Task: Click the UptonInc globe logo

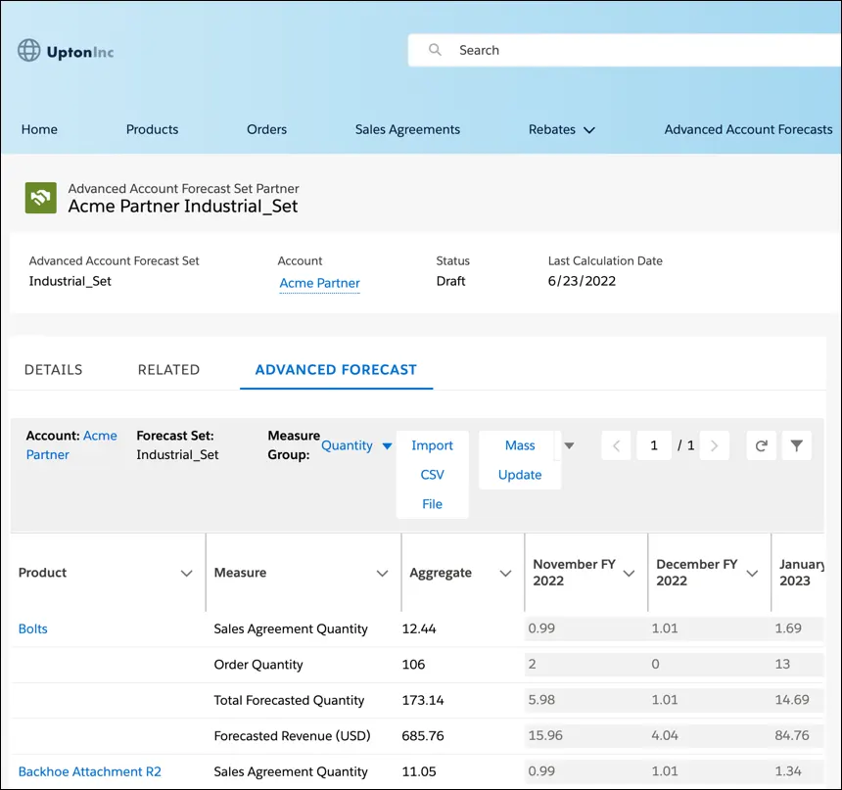Action: click(x=29, y=50)
